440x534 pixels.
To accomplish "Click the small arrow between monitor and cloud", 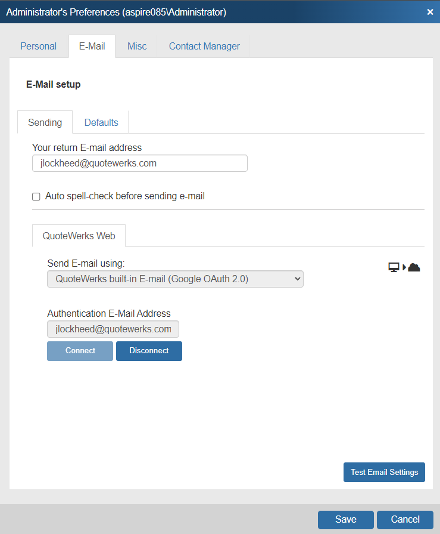I will (x=404, y=267).
